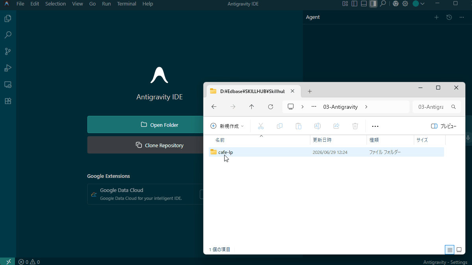The width and height of the screenshot is (472, 265).
Task: Click Delete trash icon in File Explorer
Action: (355, 126)
